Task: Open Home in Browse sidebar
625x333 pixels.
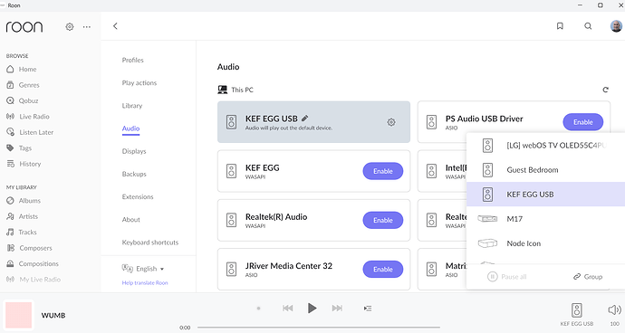Action: (22, 70)
